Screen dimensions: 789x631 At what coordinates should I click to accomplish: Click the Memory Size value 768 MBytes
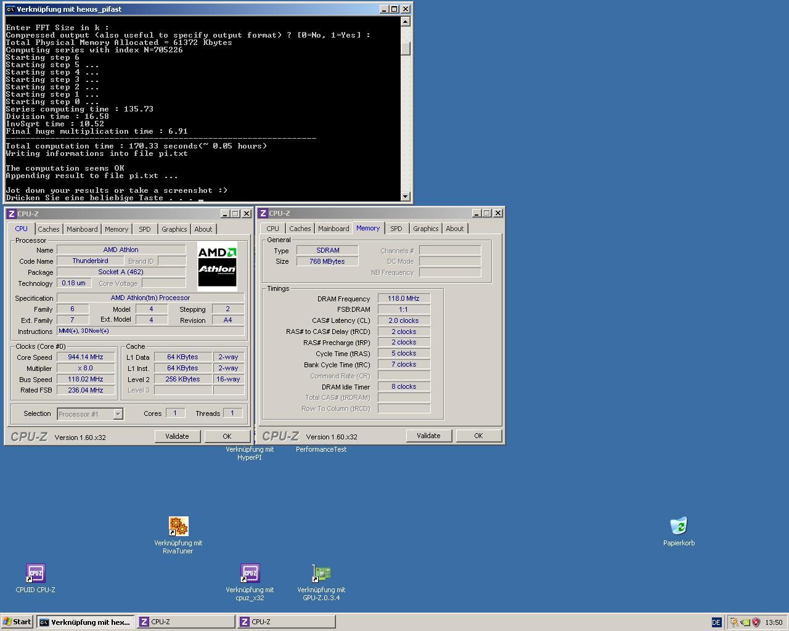[x=327, y=262]
